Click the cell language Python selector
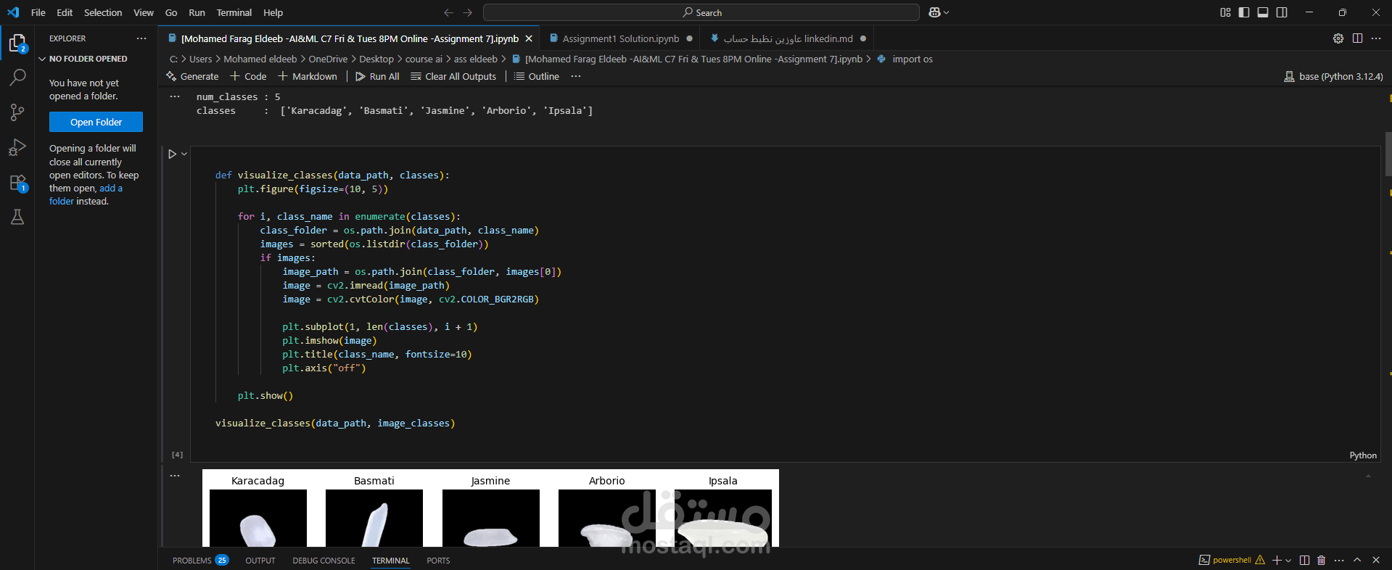This screenshot has height=570, width=1392. pyautogui.click(x=1363, y=455)
